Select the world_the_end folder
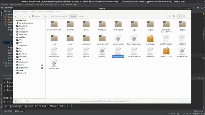 coord(102,40)
